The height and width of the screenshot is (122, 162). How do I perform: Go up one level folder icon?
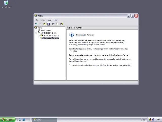(45, 24)
